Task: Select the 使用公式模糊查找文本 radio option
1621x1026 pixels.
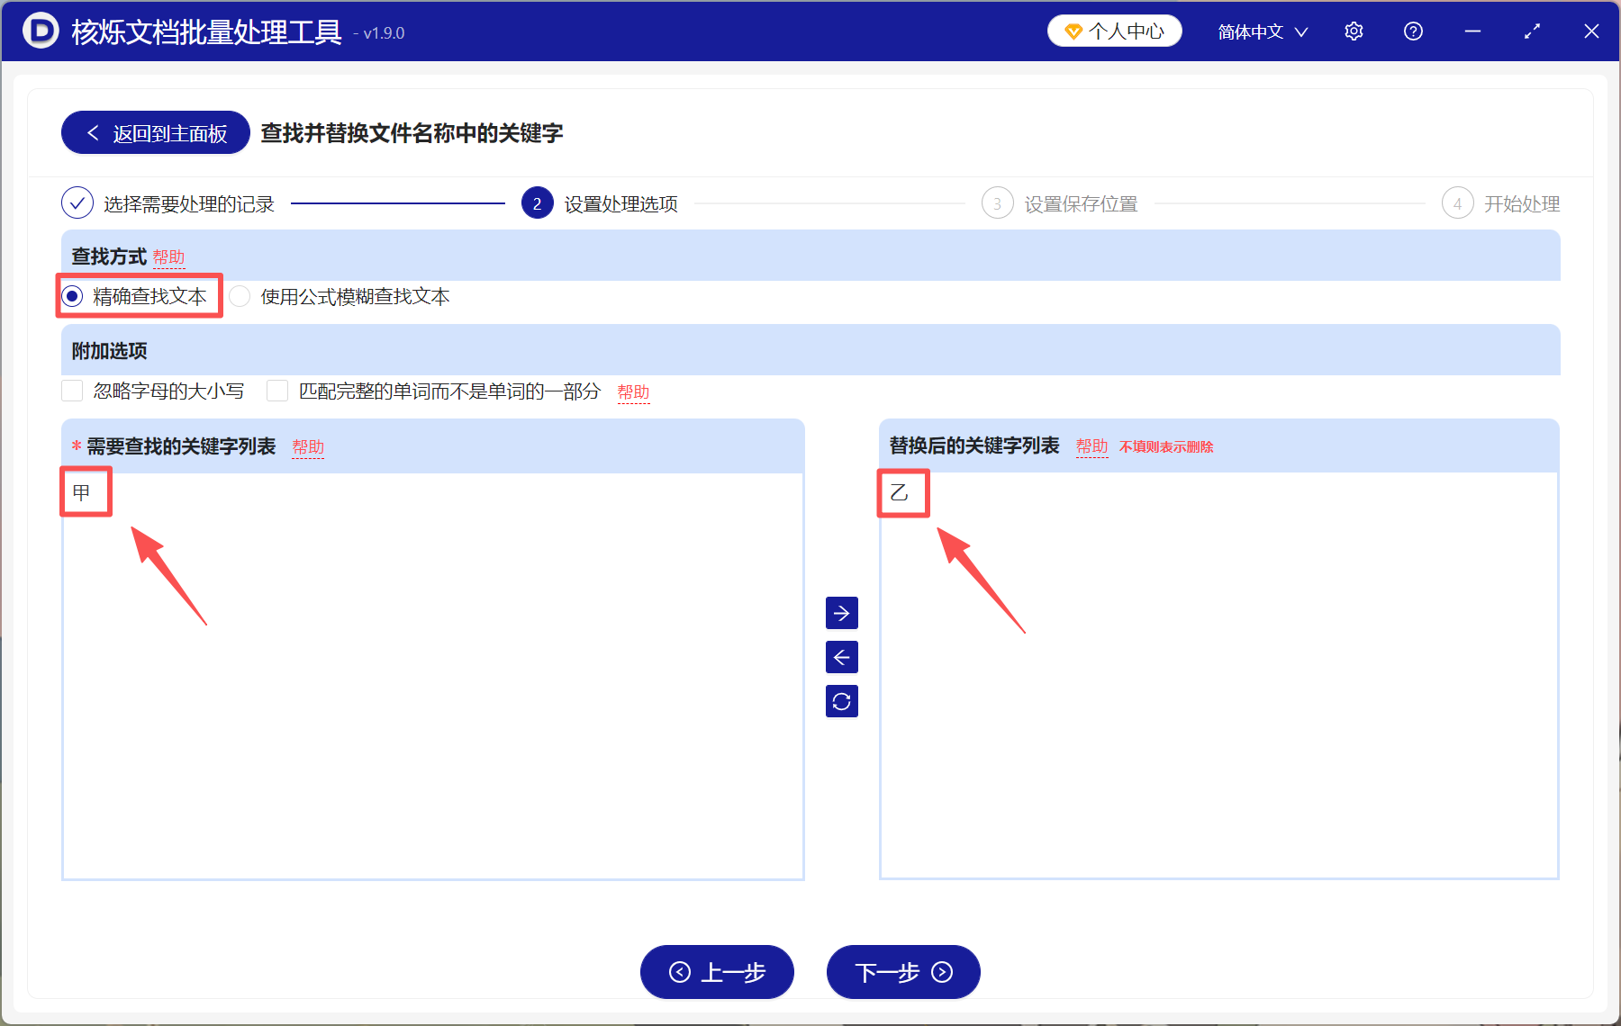Action: [239, 295]
